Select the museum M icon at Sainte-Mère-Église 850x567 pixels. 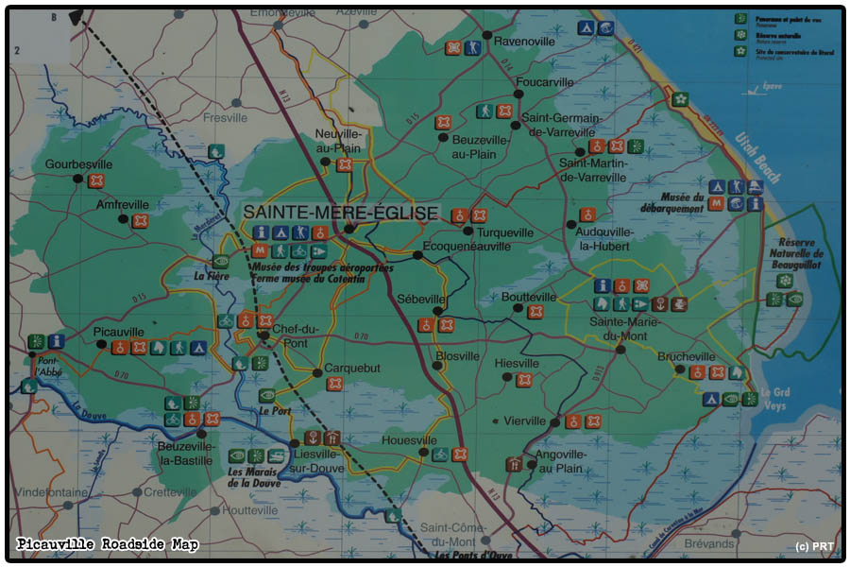pos(260,250)
